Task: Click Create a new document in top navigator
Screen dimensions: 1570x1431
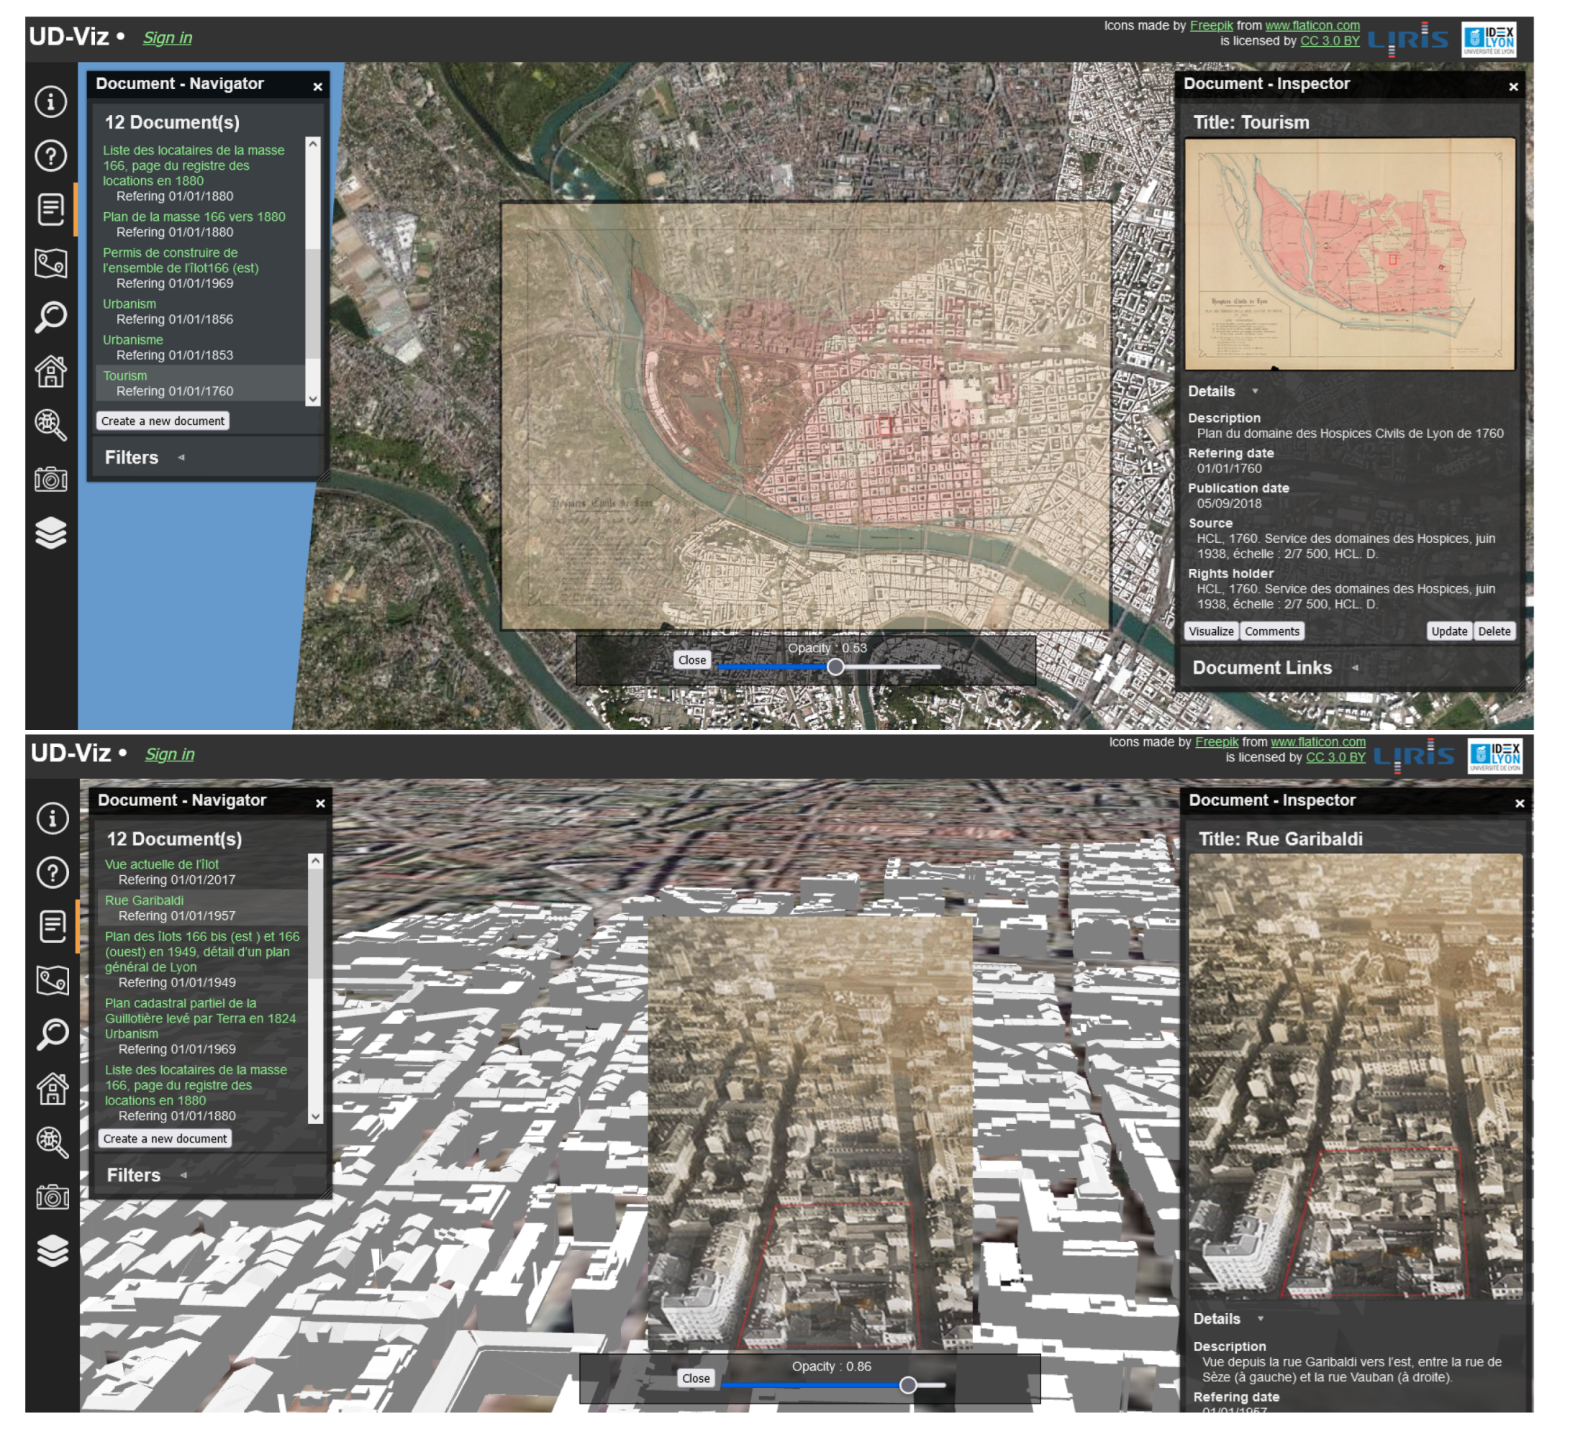Action: click(x=163, y=422)
